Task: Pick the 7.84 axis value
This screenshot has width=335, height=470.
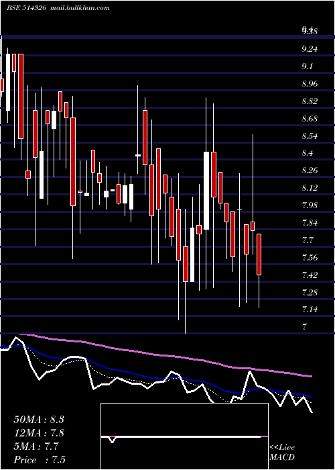Action: 310,223
